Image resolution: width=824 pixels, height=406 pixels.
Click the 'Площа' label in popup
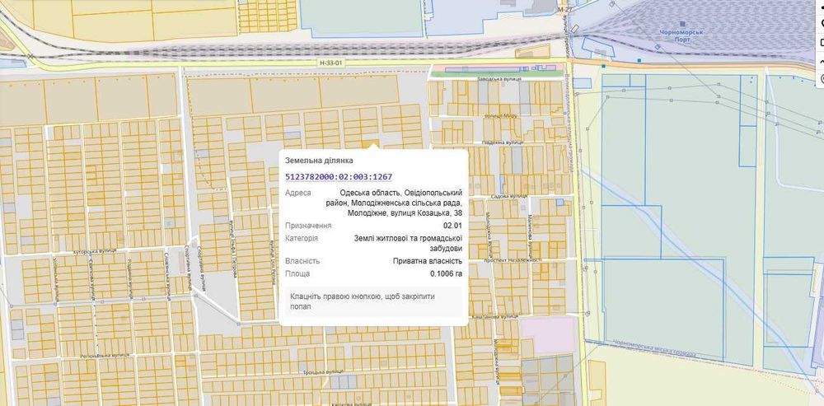tap(297, 273)
